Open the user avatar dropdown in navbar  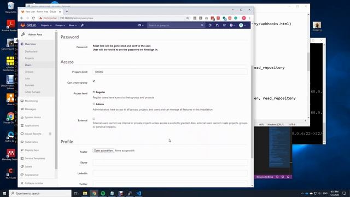point(242,25)
